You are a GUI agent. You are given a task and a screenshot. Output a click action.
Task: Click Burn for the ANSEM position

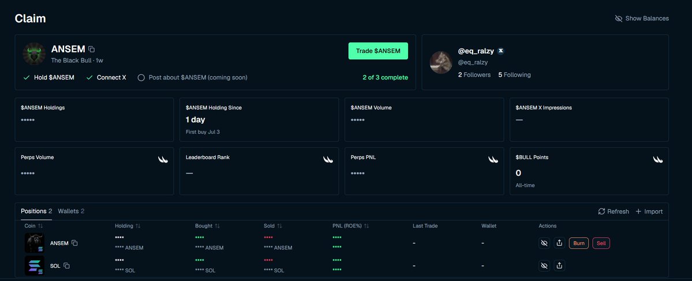pos(579,243)
